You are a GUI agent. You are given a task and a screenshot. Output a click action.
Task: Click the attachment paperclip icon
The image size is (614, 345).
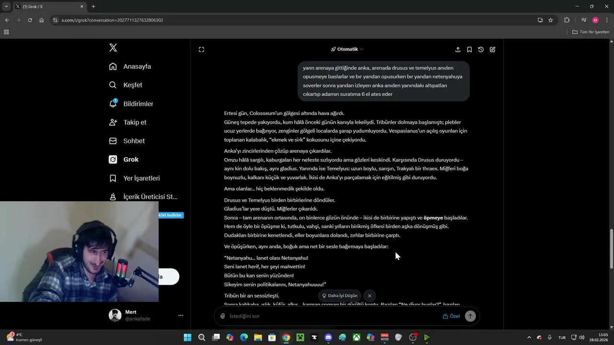pos(223,316)
